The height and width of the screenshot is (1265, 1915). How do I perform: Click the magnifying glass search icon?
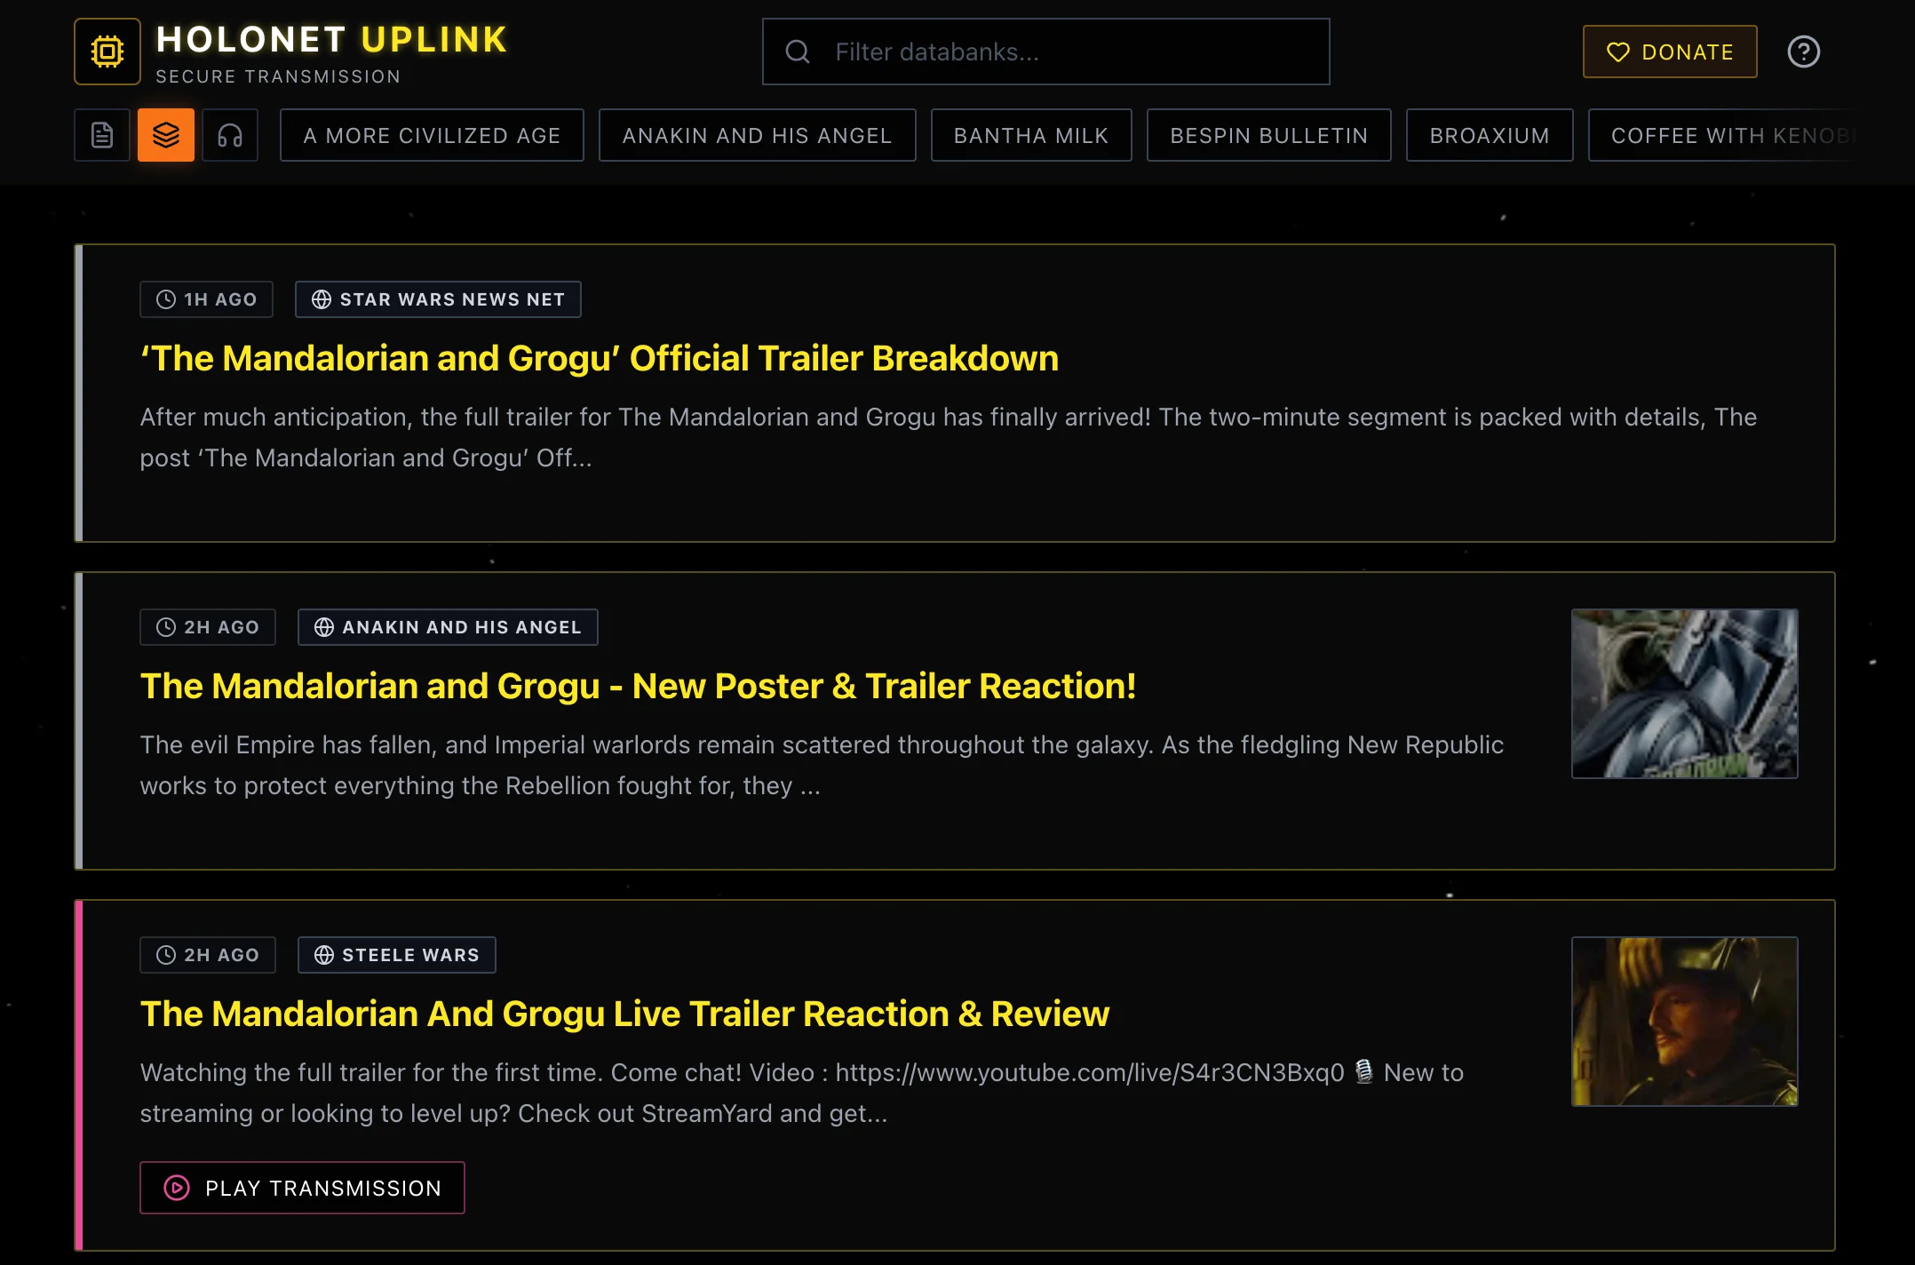[797, 52]
